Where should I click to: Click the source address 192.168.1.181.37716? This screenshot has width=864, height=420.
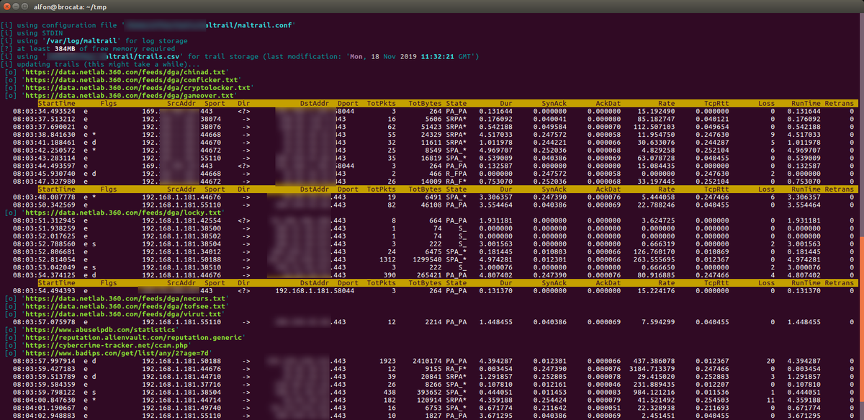pyautogui.click(x=182, y=385)
